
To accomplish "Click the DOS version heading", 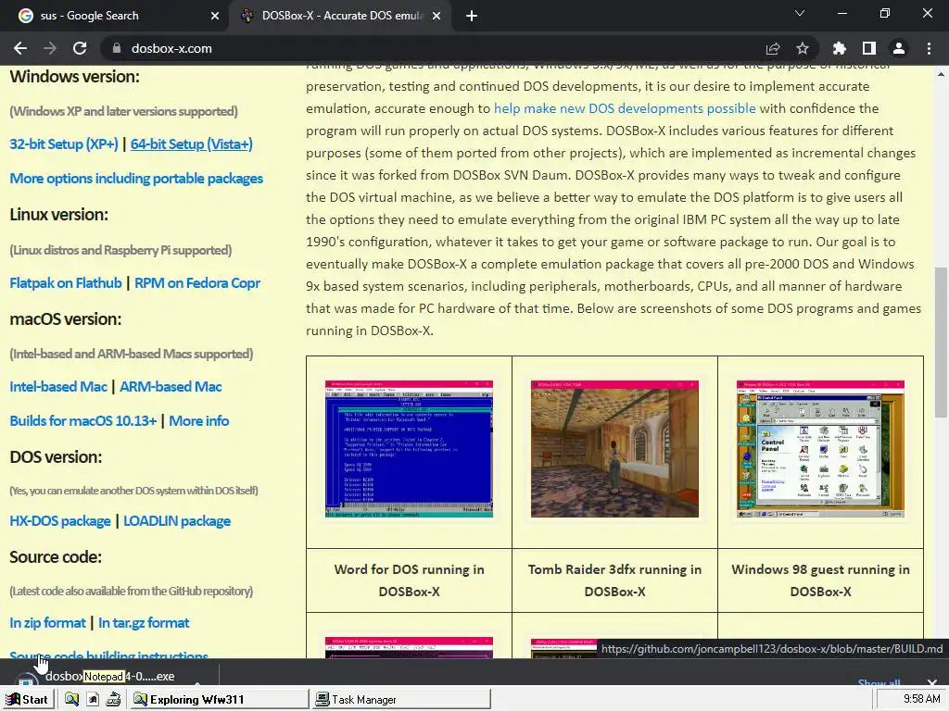I will (x=56, y=457).
